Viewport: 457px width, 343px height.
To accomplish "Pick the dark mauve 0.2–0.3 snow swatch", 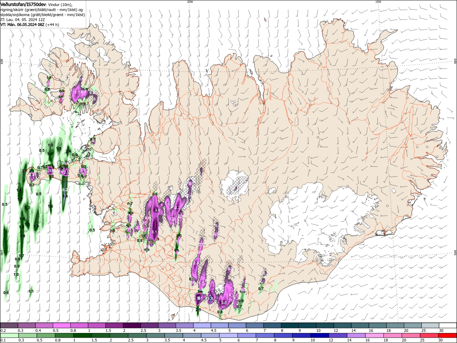I will click(9, 325).
